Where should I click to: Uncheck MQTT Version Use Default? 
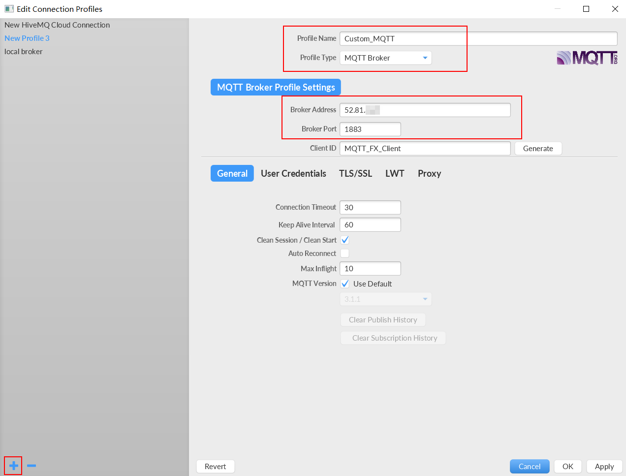point(345,284)
